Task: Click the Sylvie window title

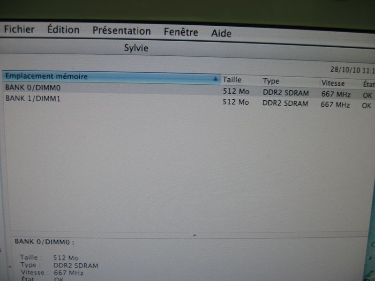Action: click(x=136, y=48)
